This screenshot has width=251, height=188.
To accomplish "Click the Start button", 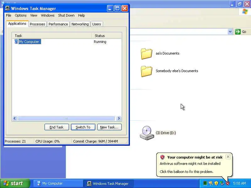I will click(15, 183).
